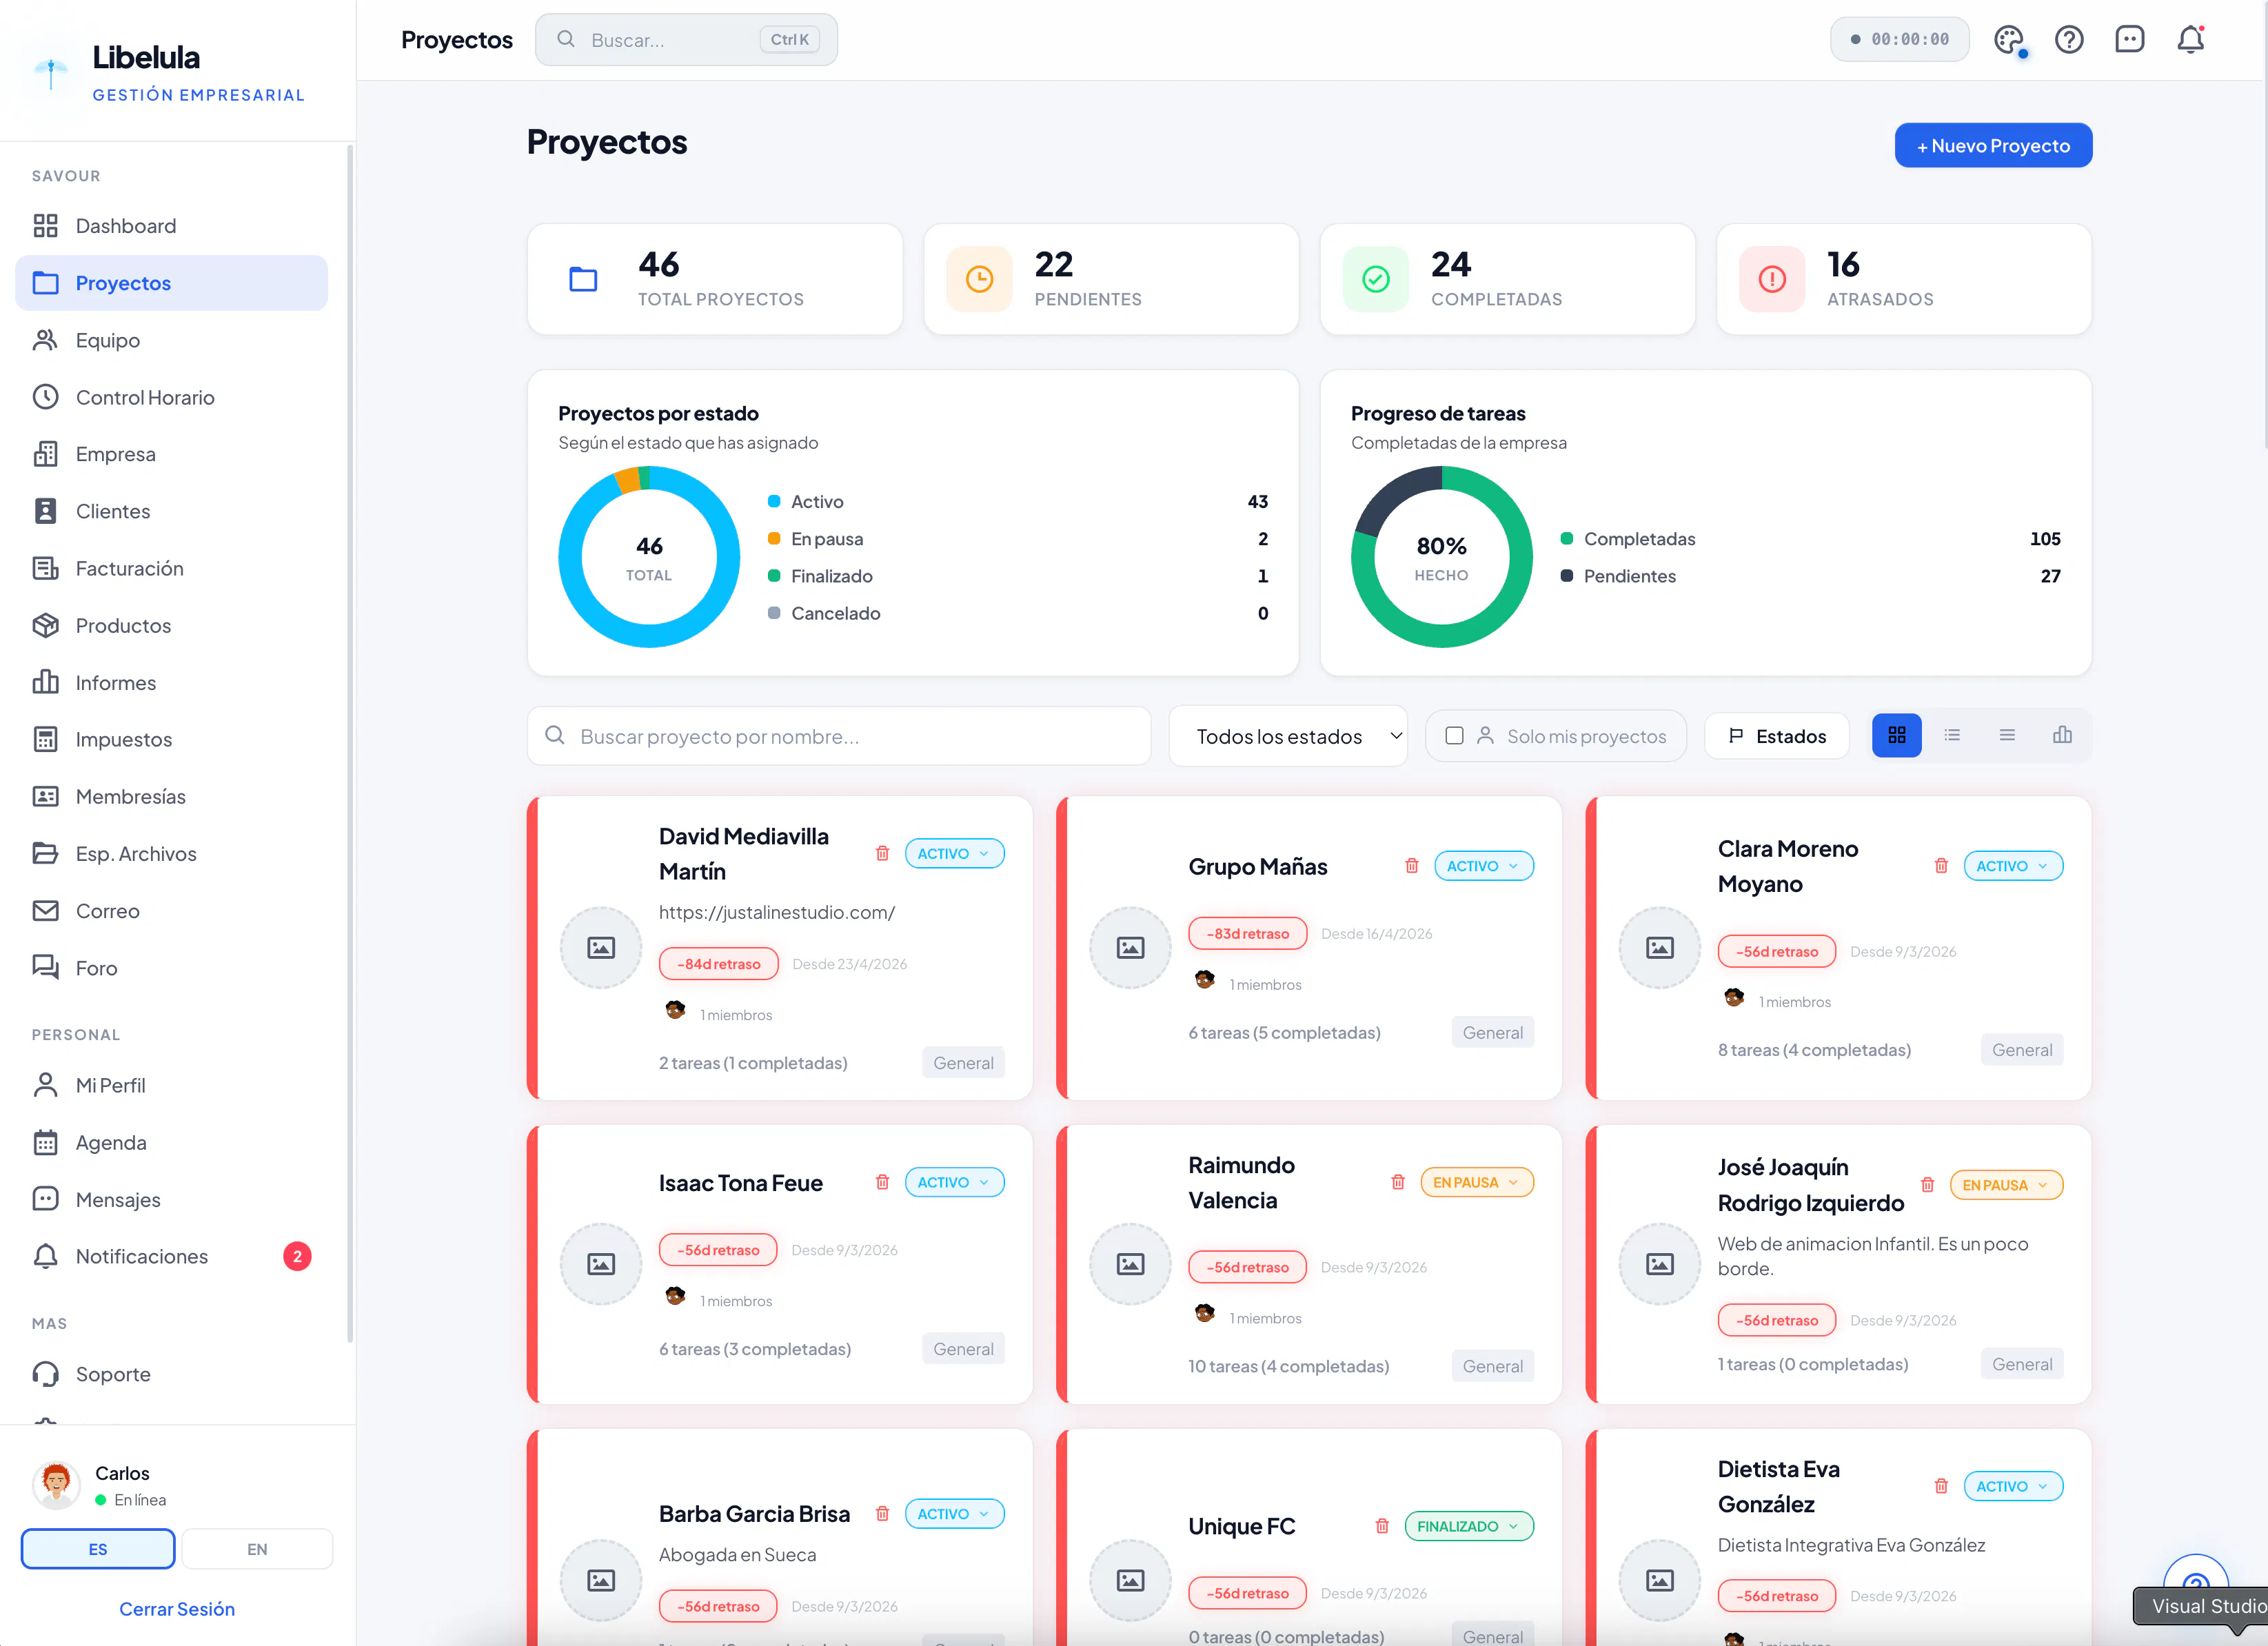The height and width of the screenshot is (1646, 2268).
Task: Switch to detailed list view icon
Action: (1952, 736)
